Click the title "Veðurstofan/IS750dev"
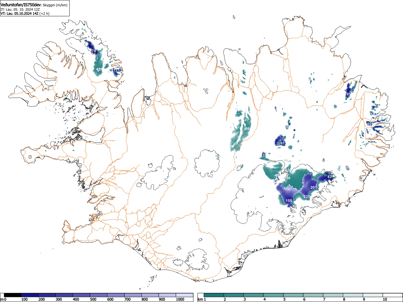403x302 pixels. (x=21, y=5)
